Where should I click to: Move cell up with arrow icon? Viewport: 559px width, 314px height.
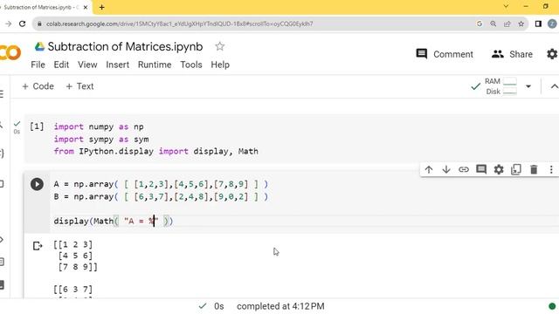click(429, 169)
